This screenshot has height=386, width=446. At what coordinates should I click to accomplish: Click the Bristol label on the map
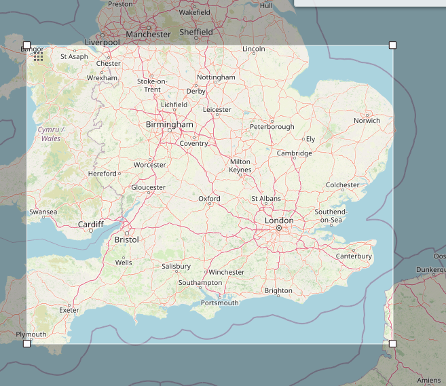pyautogui.click(x=126, y=240)
